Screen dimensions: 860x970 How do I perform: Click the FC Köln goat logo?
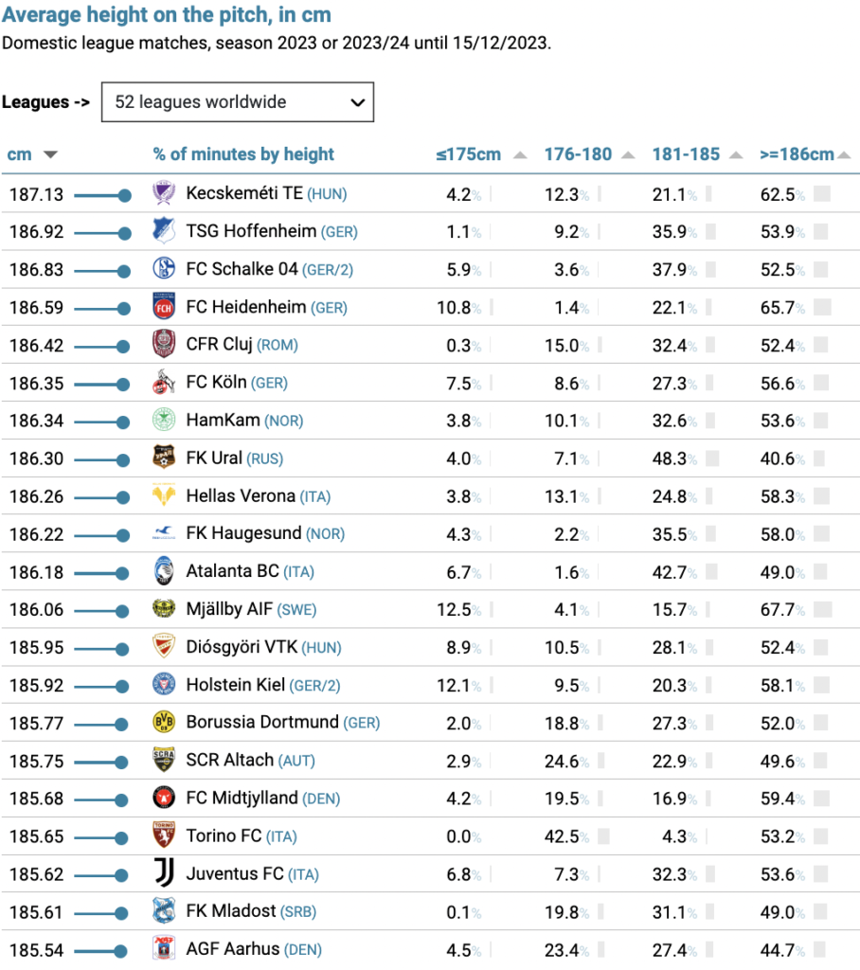[164, 383]
